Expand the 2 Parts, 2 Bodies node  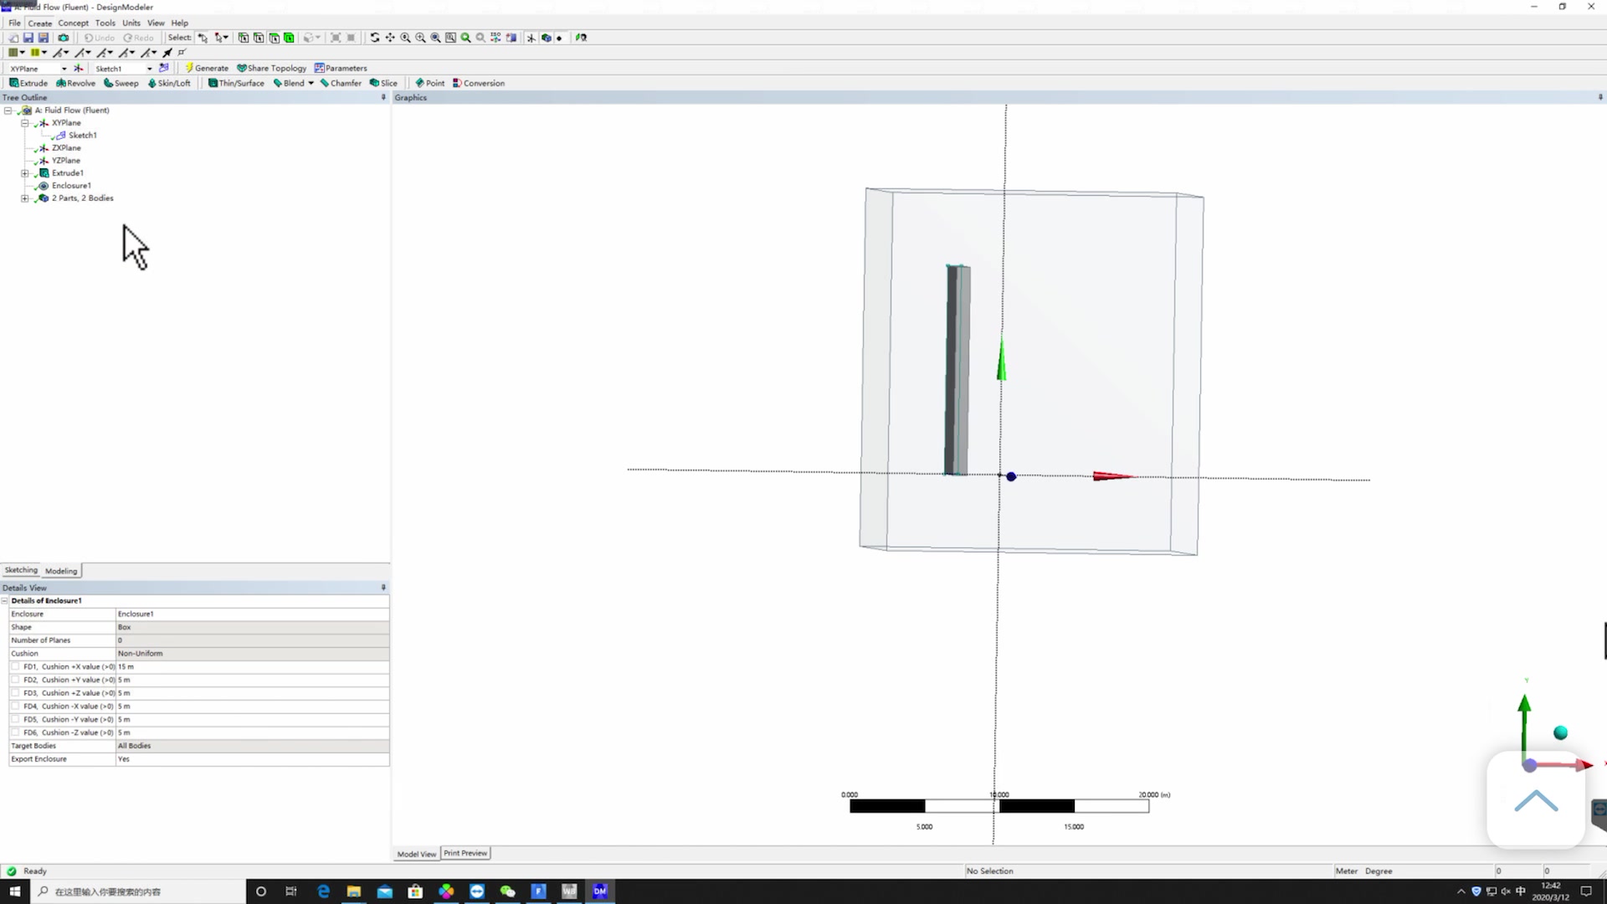25,198
